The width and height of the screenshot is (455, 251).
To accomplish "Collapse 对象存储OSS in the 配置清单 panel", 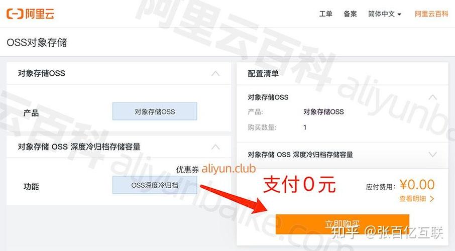I will (433, 97).
